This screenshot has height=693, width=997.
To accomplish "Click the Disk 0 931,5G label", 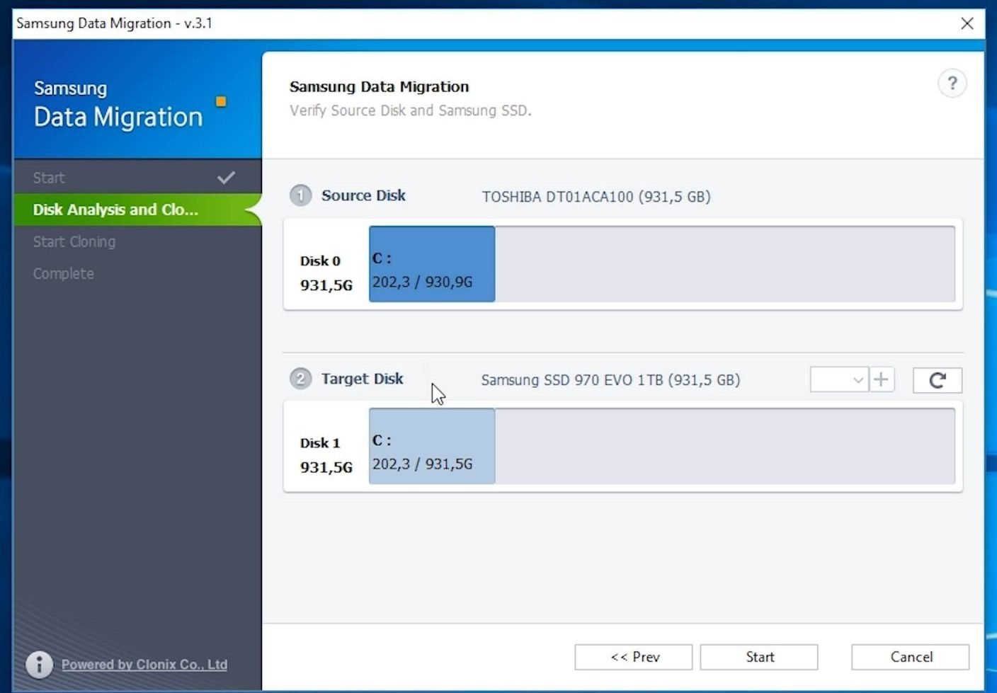I will point(326,273).
